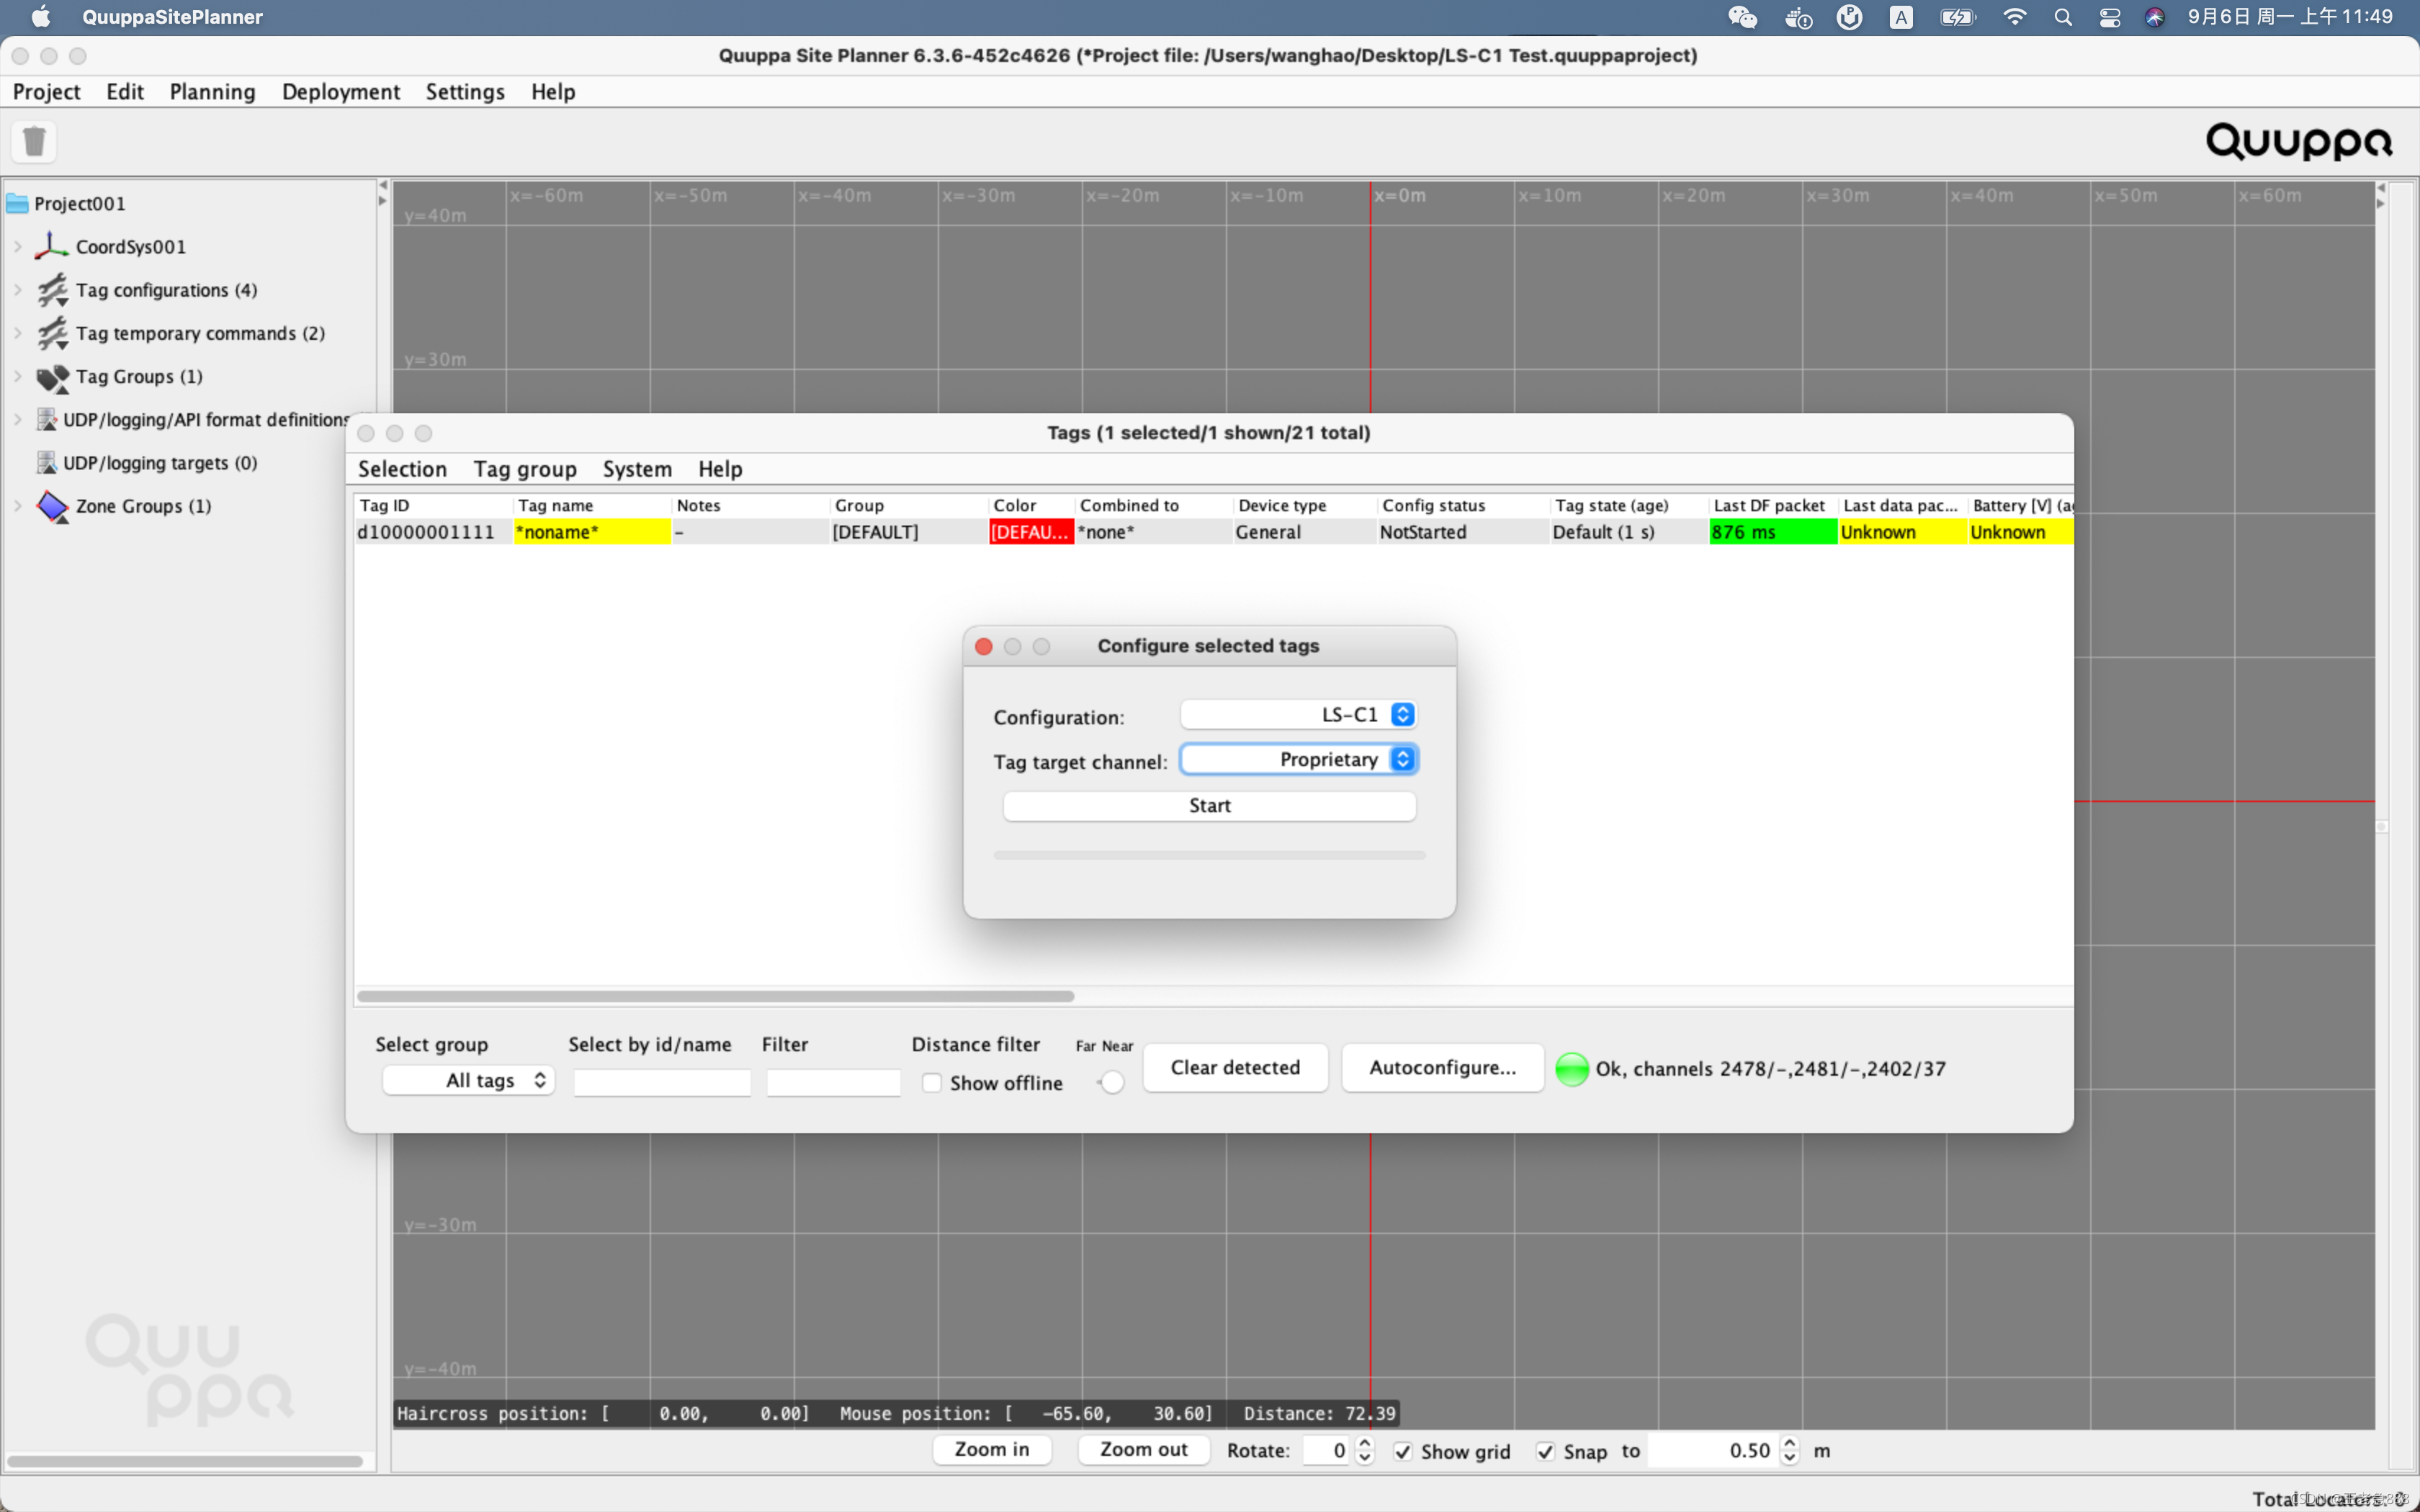Screen dimensions: 2420x1512
Task: Open the System menu in Tags window
Action: [637, 469]
